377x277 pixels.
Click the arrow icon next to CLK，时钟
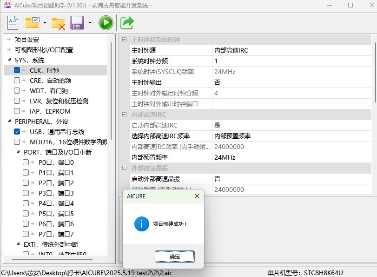pyautogui.click(x=24, y=70)
